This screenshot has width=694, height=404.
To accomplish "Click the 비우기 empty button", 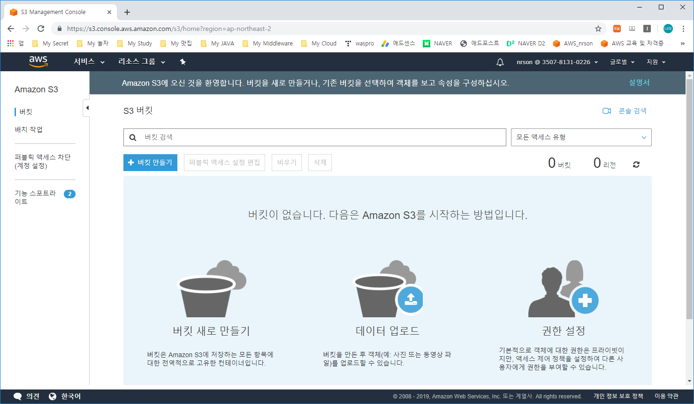I will (x=287, y=163).
